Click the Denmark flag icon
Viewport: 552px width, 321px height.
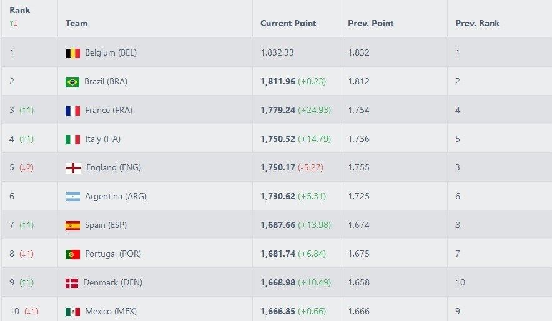point(72,283)
